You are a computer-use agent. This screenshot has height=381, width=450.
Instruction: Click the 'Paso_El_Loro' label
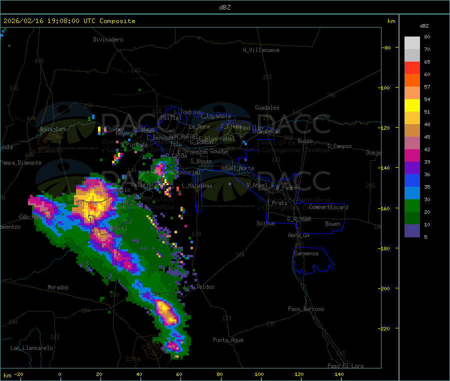tap(345, 366)
